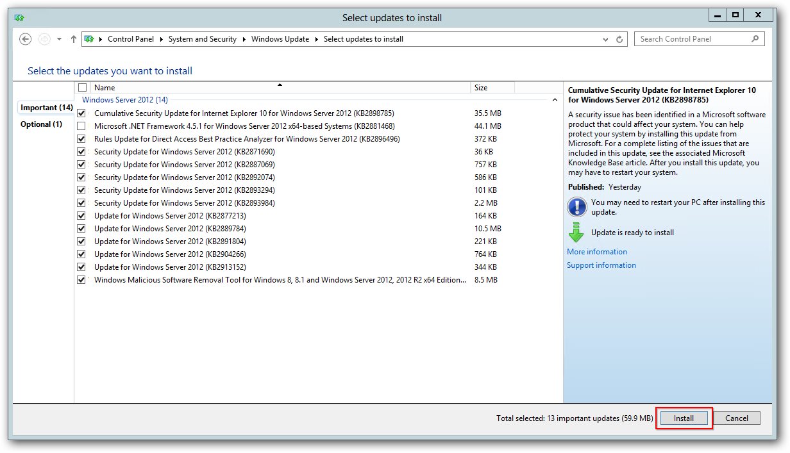Check Microsoft .NET Framework 4.5.1 update

[x=81, y=126]
